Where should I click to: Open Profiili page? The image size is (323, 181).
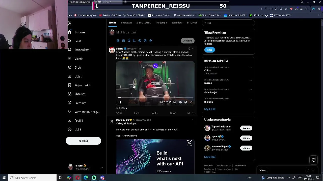click(75, 121)
